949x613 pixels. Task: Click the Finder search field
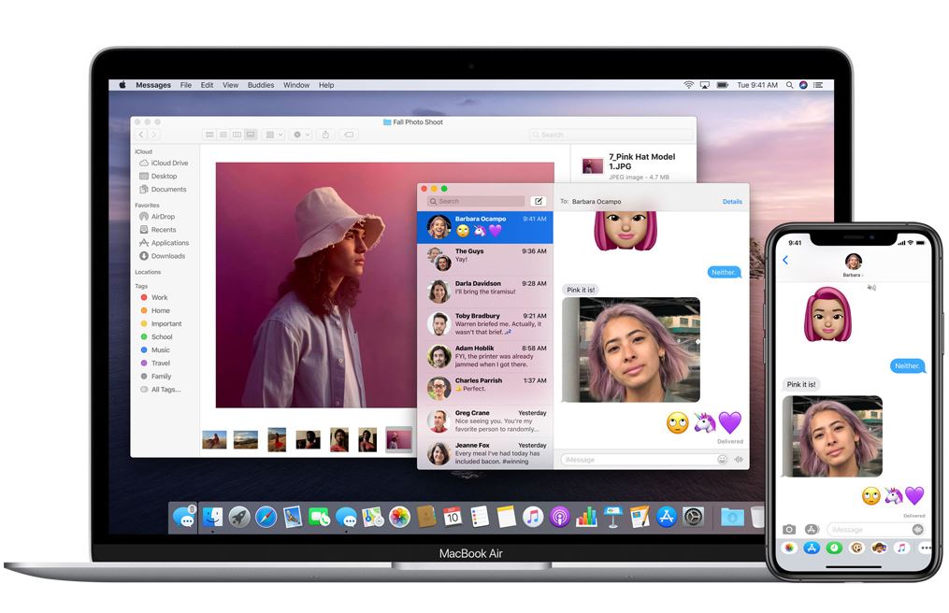tap(611, 135)
